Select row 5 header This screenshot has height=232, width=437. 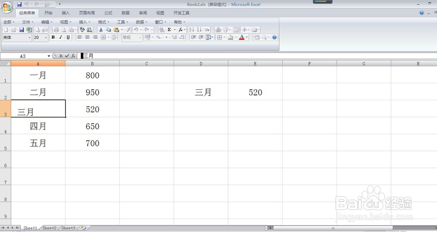click(5, 143)
